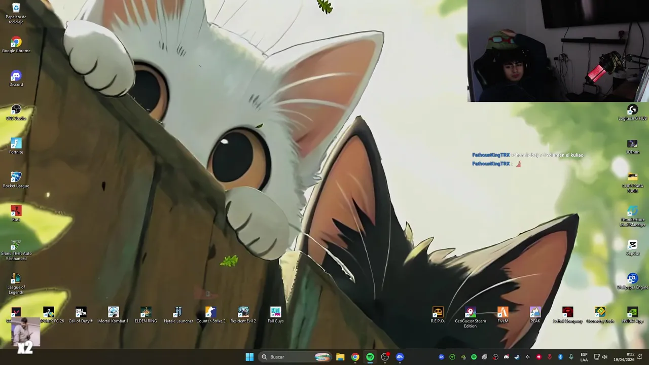Select the Logitech G HUB shortcut
The width and height of the screenshot is (649, 365).
coord(632,113)
